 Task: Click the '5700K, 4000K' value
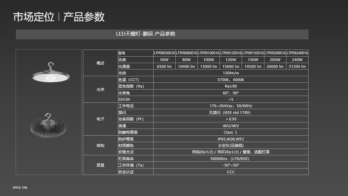click(x=231, y=80)
